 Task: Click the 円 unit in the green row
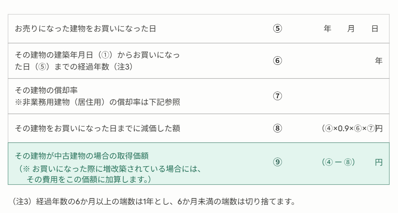379,162
